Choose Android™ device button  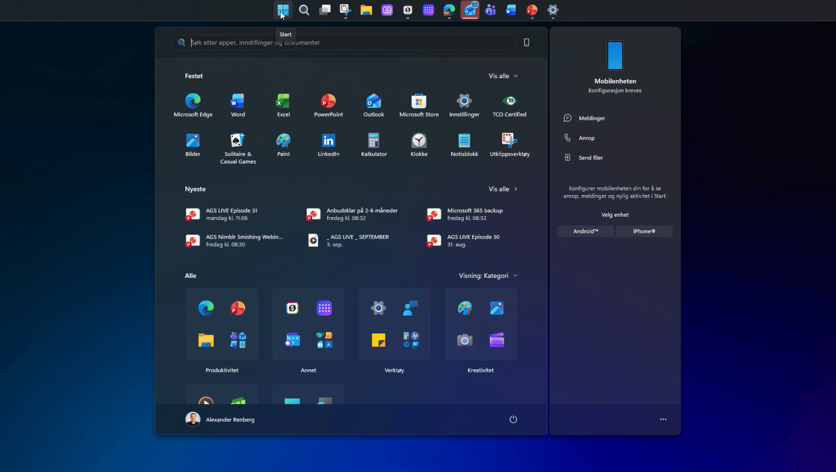click(586, 232)
